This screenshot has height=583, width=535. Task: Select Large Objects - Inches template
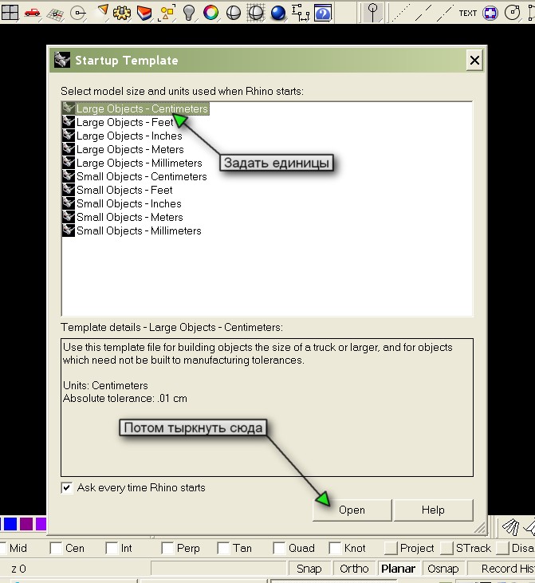[122, 136]
